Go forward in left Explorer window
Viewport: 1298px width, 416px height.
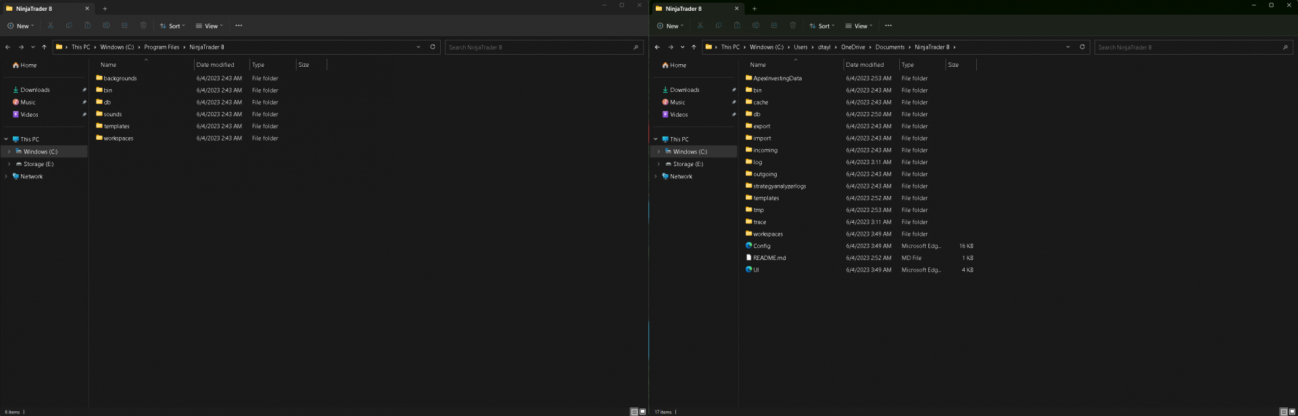(x=21, y=47)
